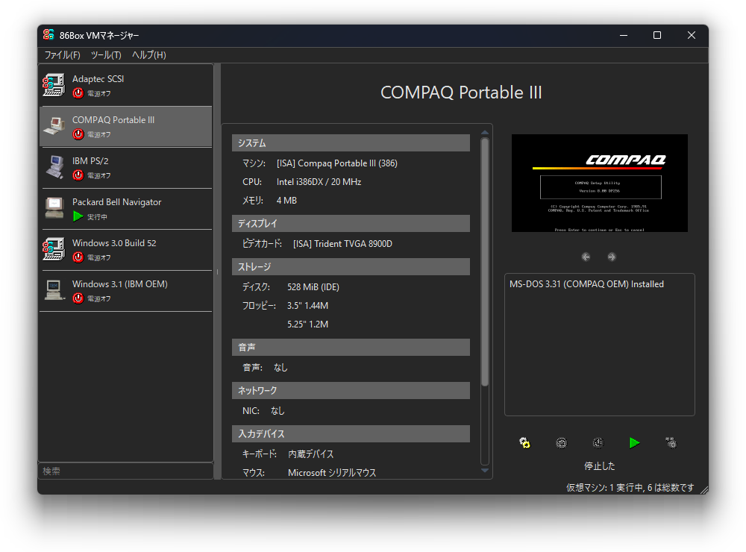Click the disk value 528 MiB (IDE)

click(313, 287)
